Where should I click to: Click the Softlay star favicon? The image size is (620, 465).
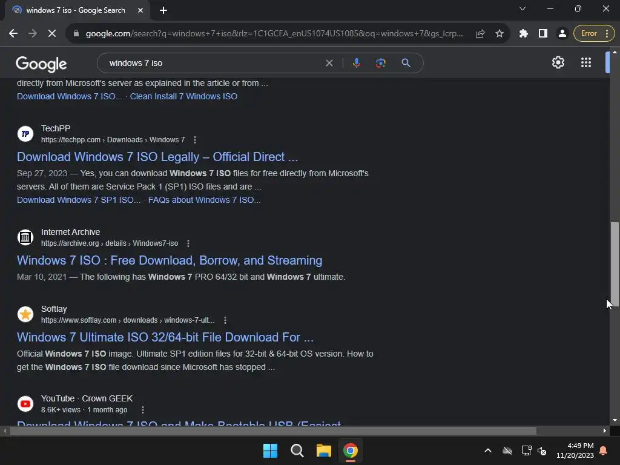tap(25, 314)
